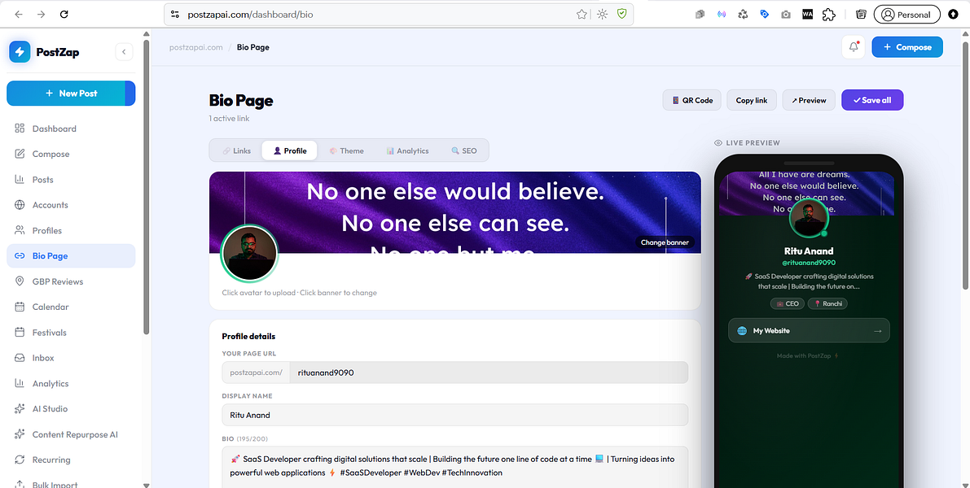This screenshot has height=488, width=970.
Task: Click the postzapai.com breadcrumb link
Action: [195, 47]
